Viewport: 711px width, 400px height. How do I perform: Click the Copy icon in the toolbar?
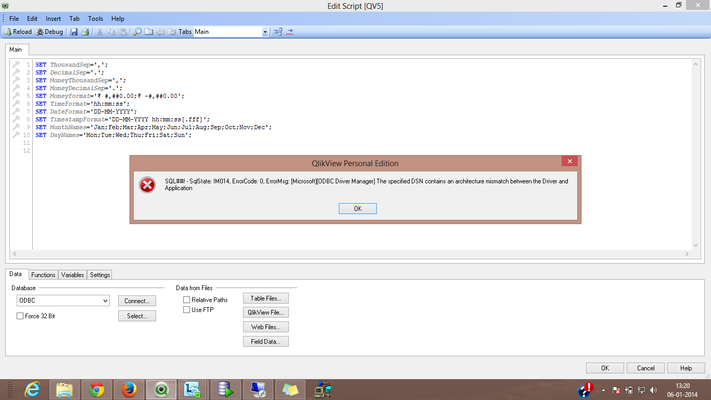point(111,32)
